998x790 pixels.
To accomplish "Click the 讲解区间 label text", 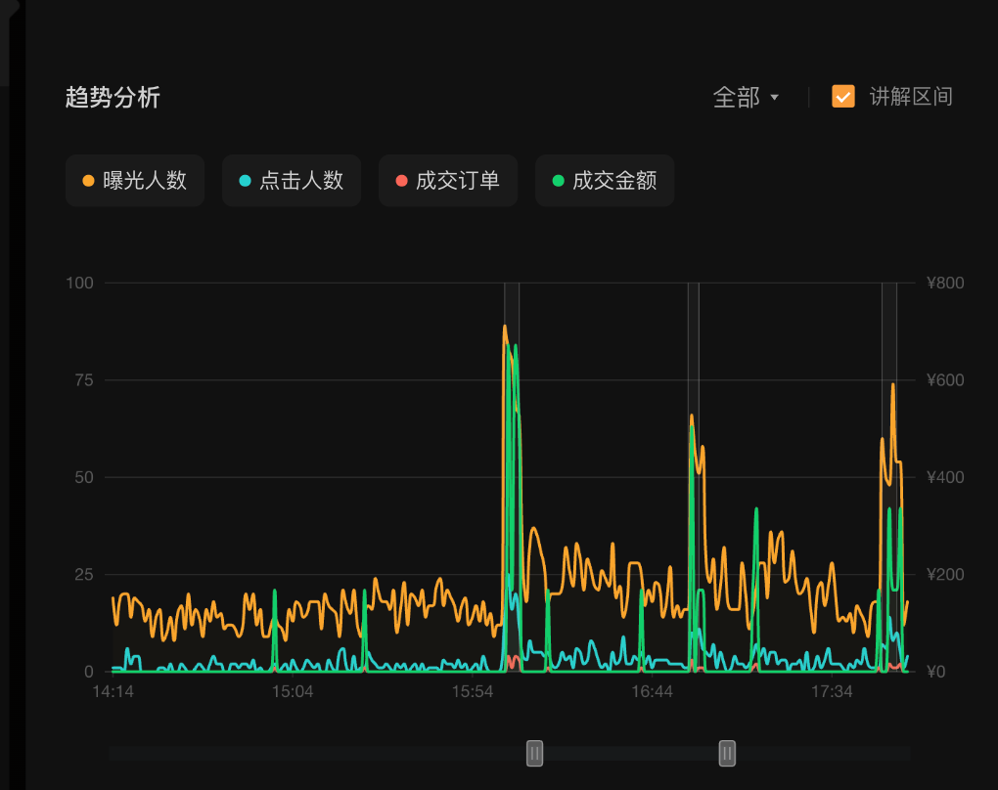I will point(910,97).
